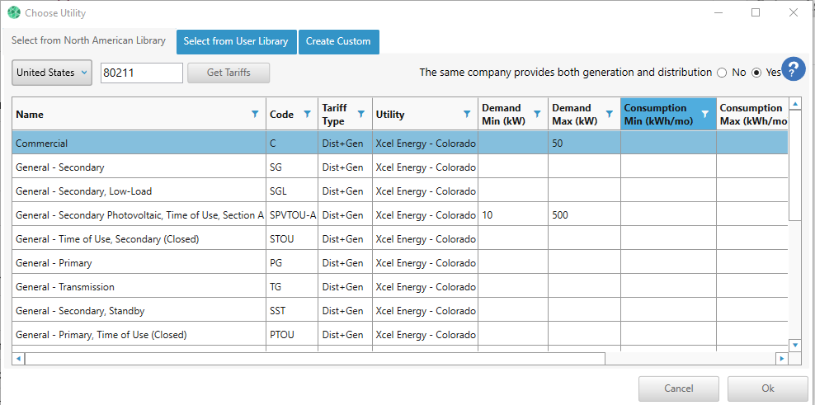Switch to Select from User Library tab
This screenshot has height=405, width=815.
(236, 41)
